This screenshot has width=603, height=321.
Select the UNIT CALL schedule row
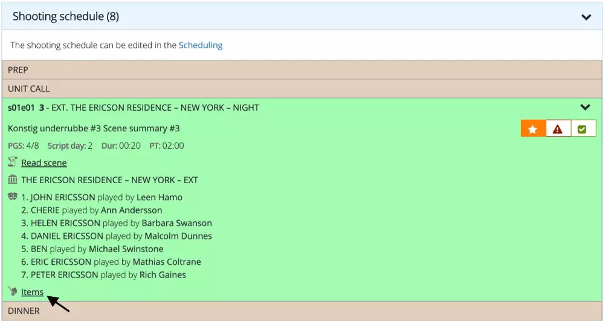coord(301,89)
